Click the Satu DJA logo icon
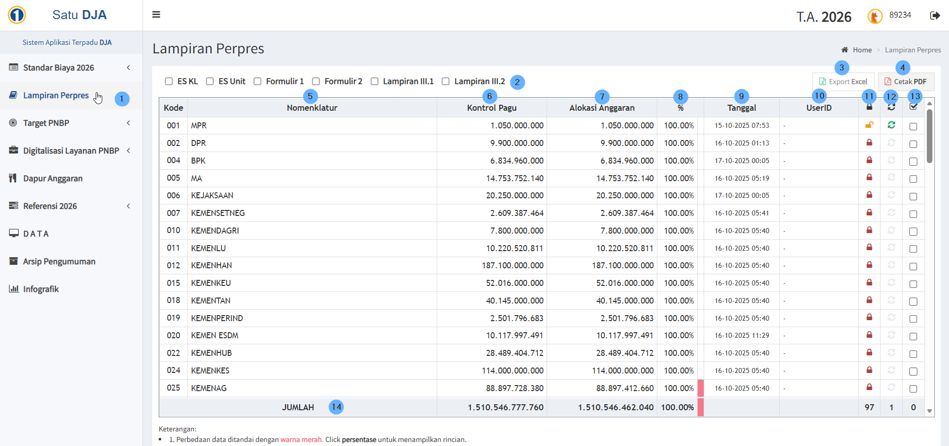 [17, 15]
